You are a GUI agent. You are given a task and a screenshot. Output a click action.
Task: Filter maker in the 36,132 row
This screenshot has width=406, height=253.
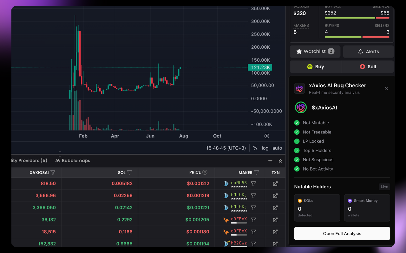pos(253,220)
